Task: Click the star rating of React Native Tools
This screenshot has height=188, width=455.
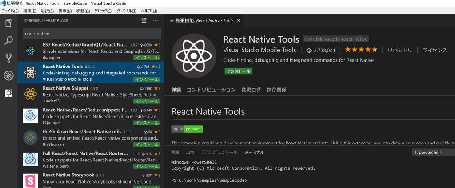Action: pyautogui.click(x=361, y=50)
